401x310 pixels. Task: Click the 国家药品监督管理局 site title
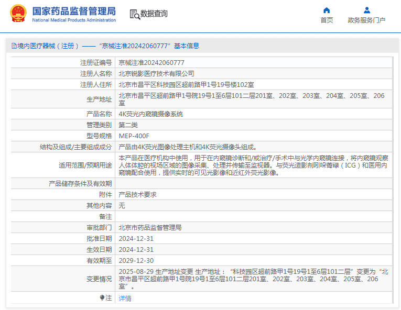[x=74, y=12]
